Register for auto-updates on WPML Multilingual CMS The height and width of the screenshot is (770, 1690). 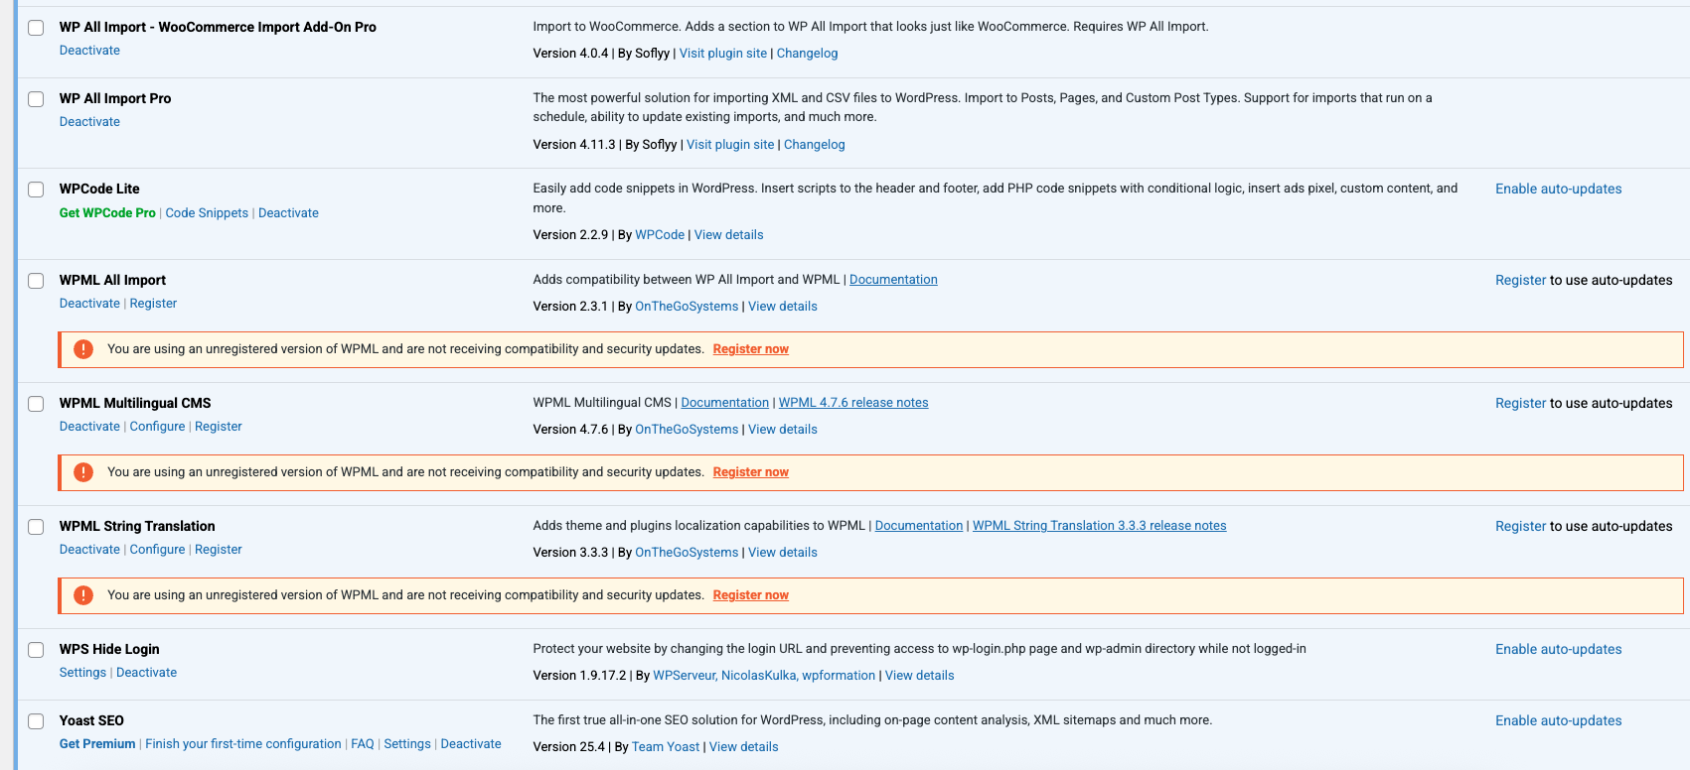point(1521,404)
